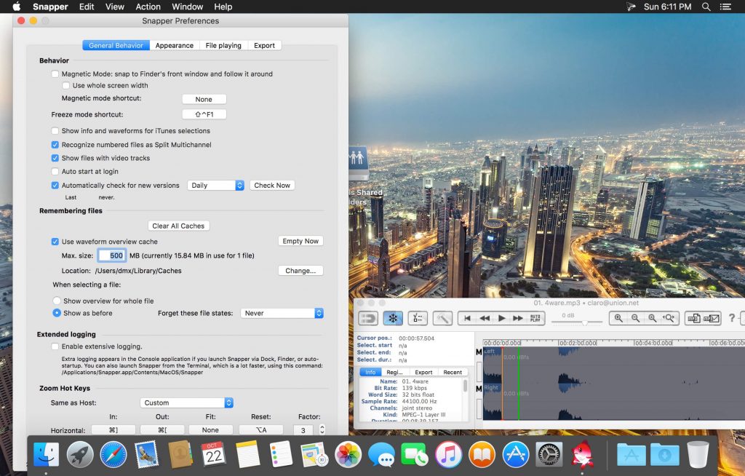Click Check Now to check for new versions
This screenshot has height=476, width=745.
coord(271,185)
